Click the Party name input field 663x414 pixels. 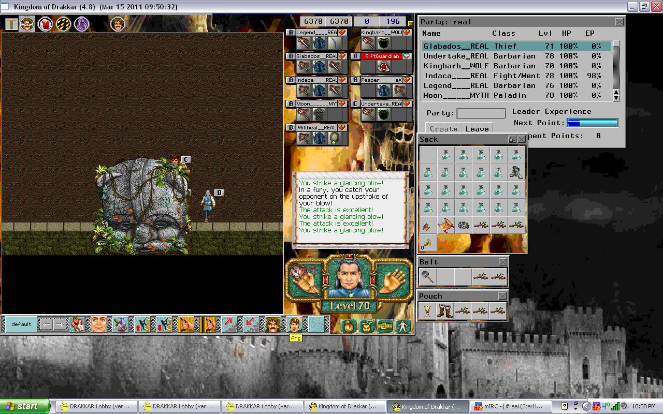point(481,113)
